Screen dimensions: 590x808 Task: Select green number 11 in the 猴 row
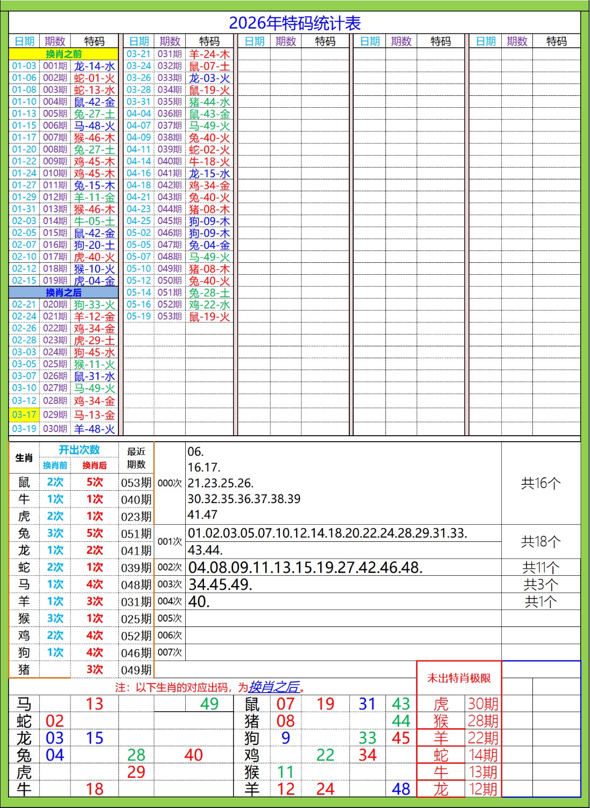[x=285, y=772]
